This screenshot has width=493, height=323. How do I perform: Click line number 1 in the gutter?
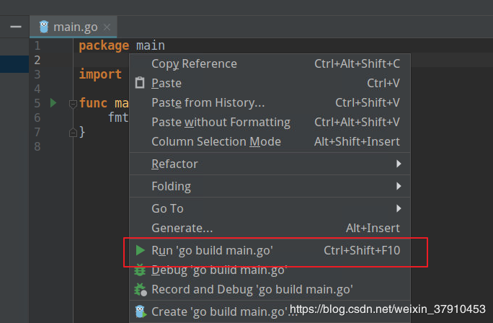[37, 46]
